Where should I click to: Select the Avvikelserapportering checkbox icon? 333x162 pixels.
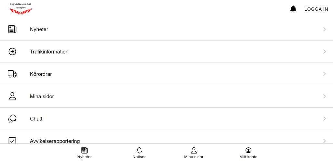pos(12,140)
